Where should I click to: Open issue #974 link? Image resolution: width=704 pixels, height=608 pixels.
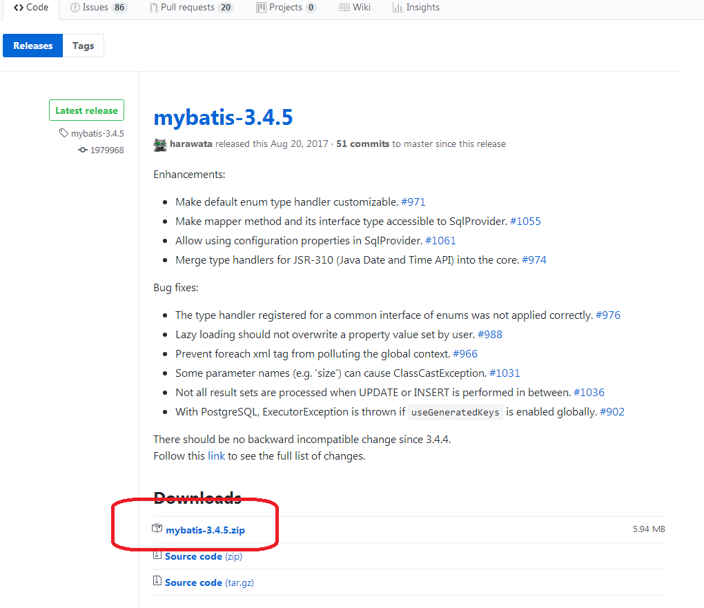point(534,260)
